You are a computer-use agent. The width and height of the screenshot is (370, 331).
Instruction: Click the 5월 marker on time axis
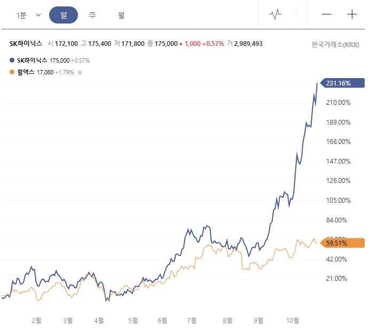(133, 320)
